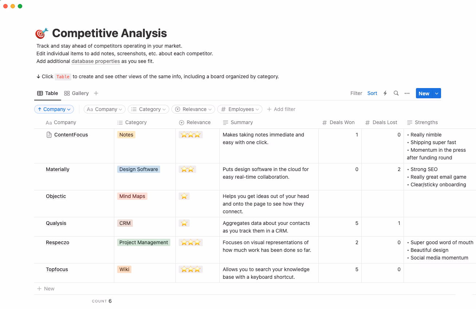Click the list icon on Category header
Viewport: 476px width, 309px height.
tap(120, 122)
